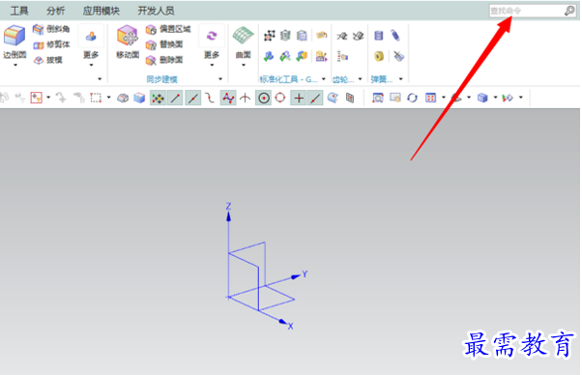This screenshot has width=582, height=375.
Task: Open the rendering style cube dropdown arrow
Action: coord(496,98)
